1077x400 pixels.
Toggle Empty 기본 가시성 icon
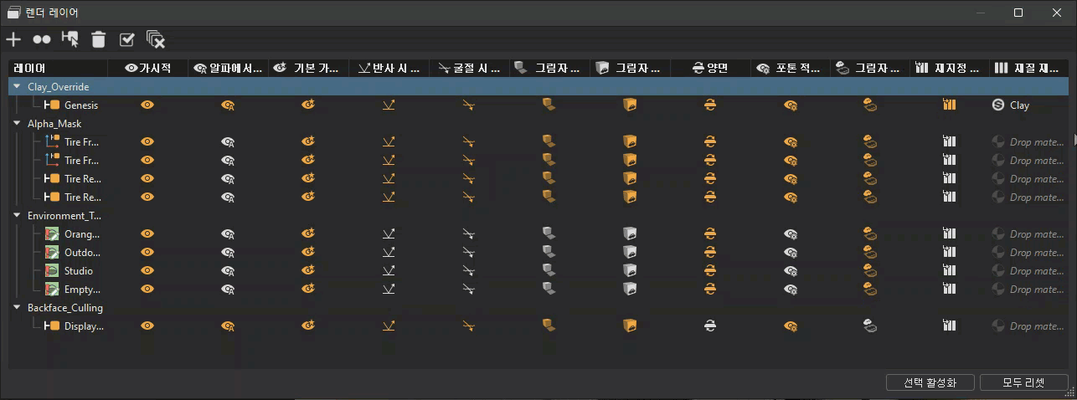[308, 290]
